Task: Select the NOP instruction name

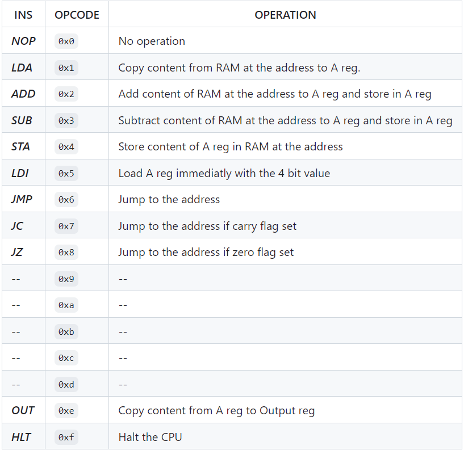Action: pos(23,41)
